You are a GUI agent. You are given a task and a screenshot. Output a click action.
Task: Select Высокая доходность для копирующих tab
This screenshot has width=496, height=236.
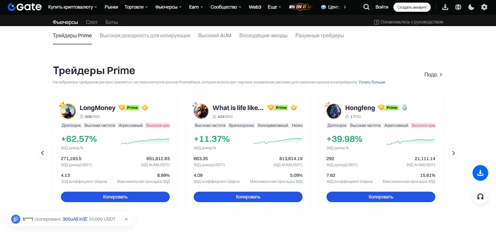coord(145,35)
